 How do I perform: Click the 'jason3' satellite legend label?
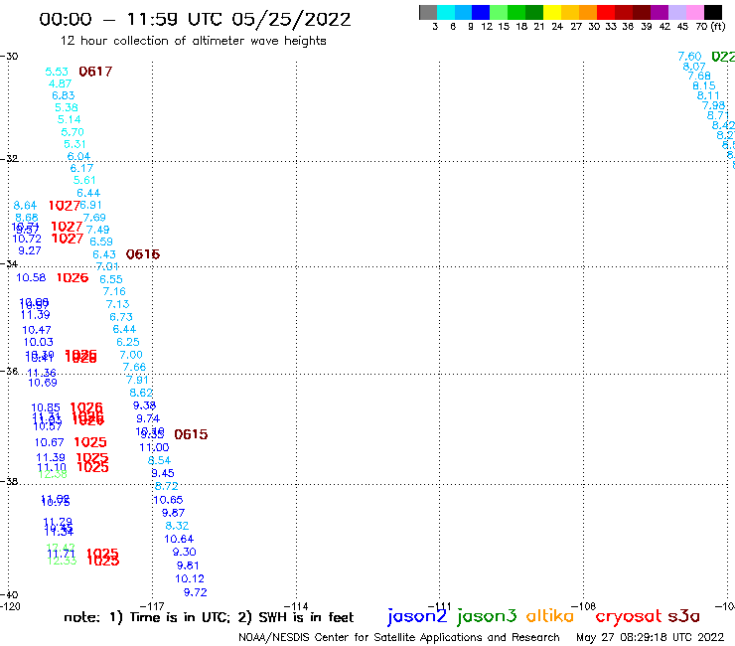[487, 615]
